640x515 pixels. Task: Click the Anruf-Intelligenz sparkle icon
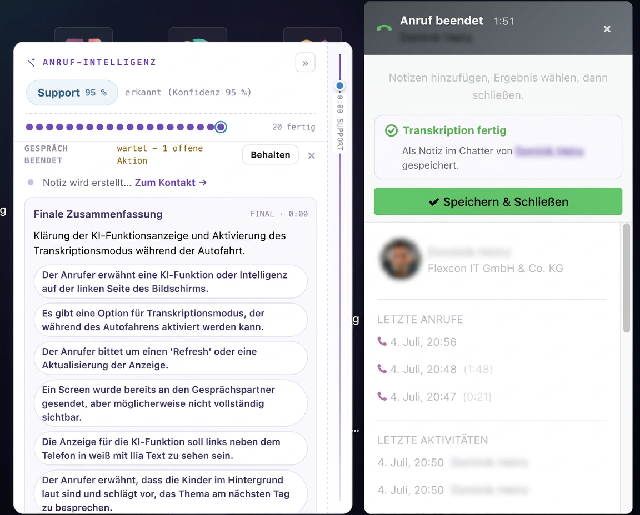pos(32,62)
